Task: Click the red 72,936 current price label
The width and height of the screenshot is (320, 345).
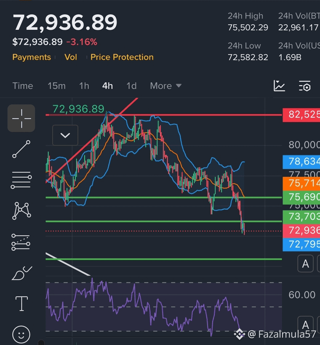Action: (x=301, y=231)
